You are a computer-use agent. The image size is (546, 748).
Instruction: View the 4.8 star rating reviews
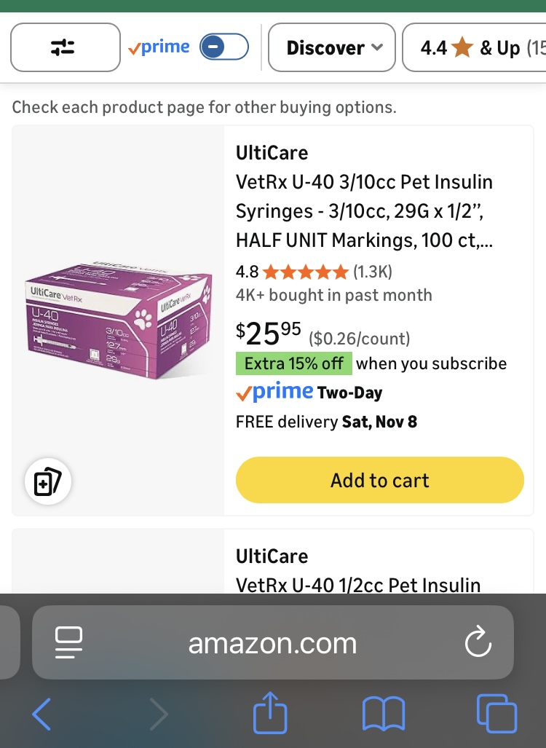(305, 272)
